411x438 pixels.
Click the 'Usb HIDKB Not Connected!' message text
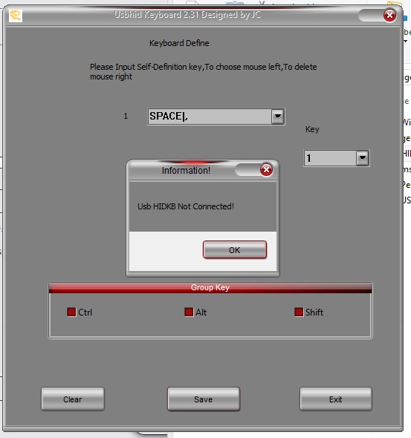(x=186, y=206)
